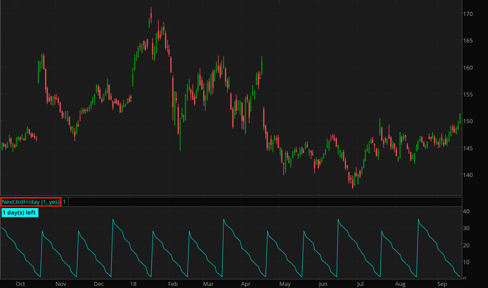The image size is (488, 288).
Task: Click the lowest candle near 138 in July
Action: pos(353,183)
